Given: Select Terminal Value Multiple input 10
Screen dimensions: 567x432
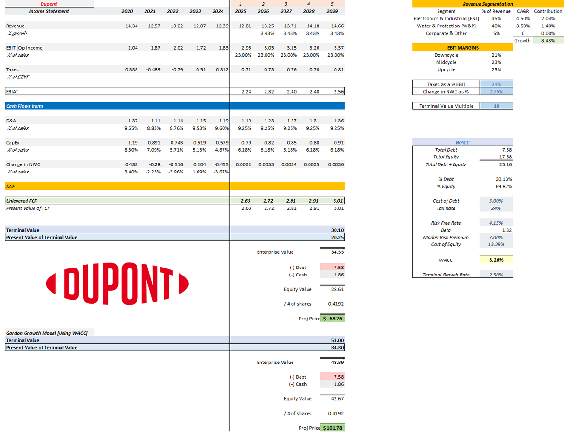Looking at the screenshot, I should pyautogui.click(x=496, y=106).
